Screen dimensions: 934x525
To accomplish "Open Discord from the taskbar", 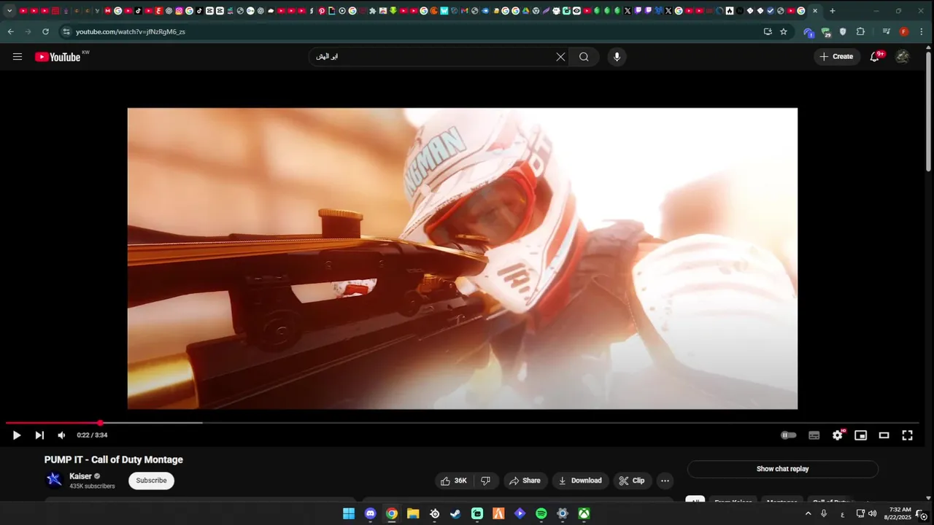I will pos(370,513).
